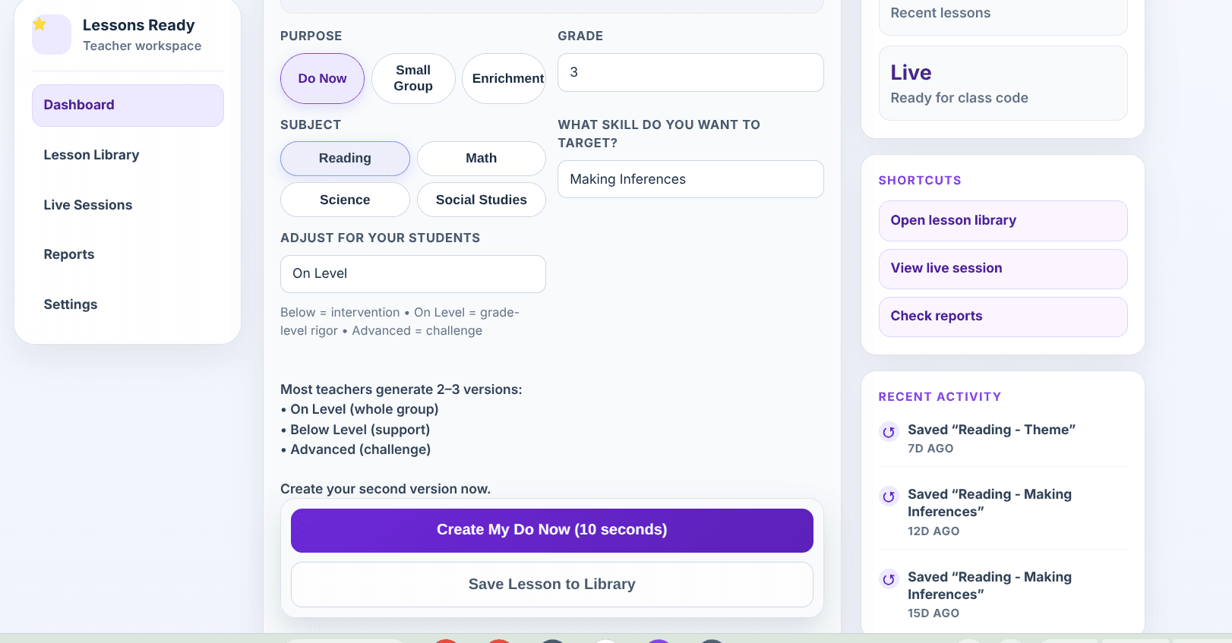Click the history icon beside the 15D AGO entry
The image size is (1232, 643).
click(888, 578)
